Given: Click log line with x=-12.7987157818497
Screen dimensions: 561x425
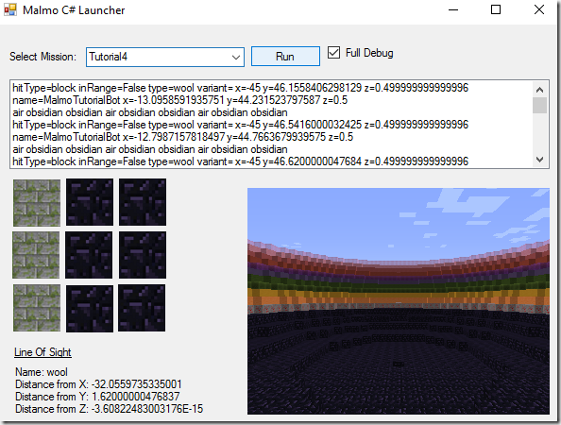Looking at the screenshot, I should [x=183, y=137].
